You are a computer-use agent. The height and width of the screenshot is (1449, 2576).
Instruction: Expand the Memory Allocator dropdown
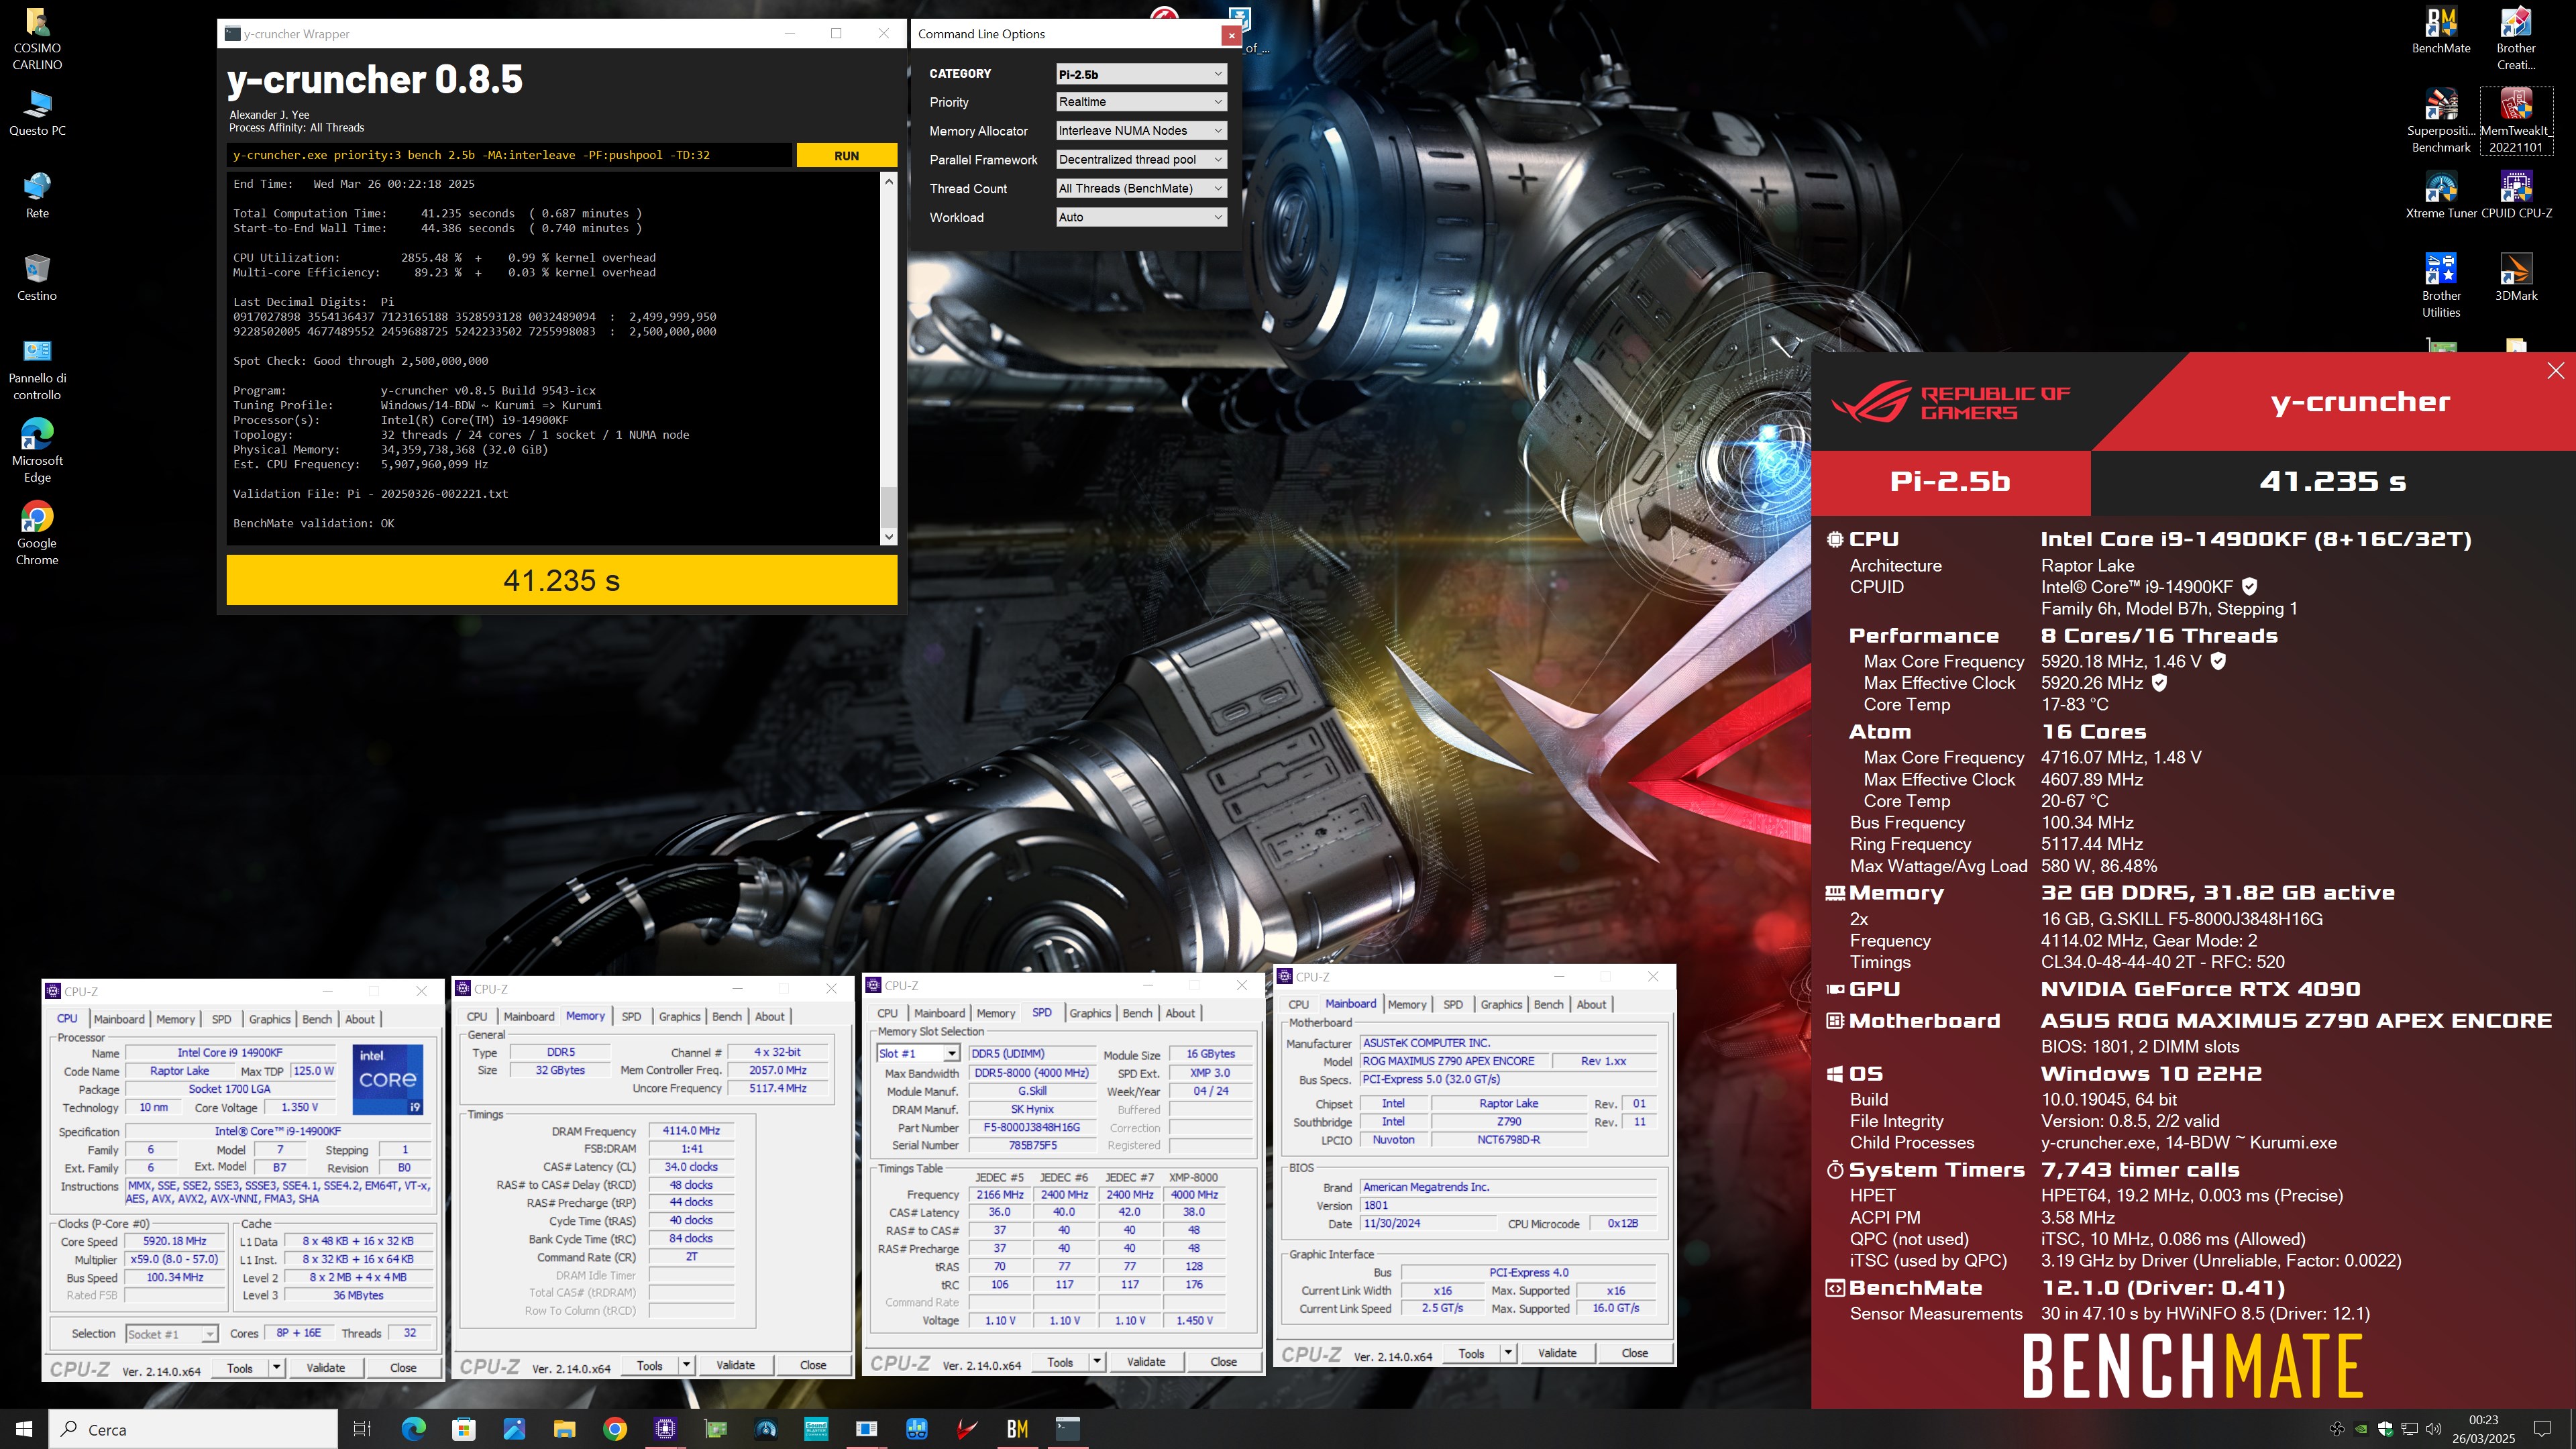pos(1141,131)
